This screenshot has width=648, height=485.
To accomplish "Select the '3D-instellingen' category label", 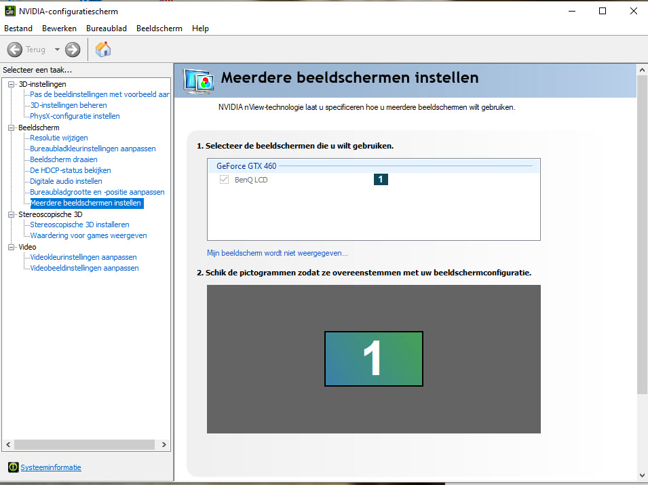I will coord(42,84).
